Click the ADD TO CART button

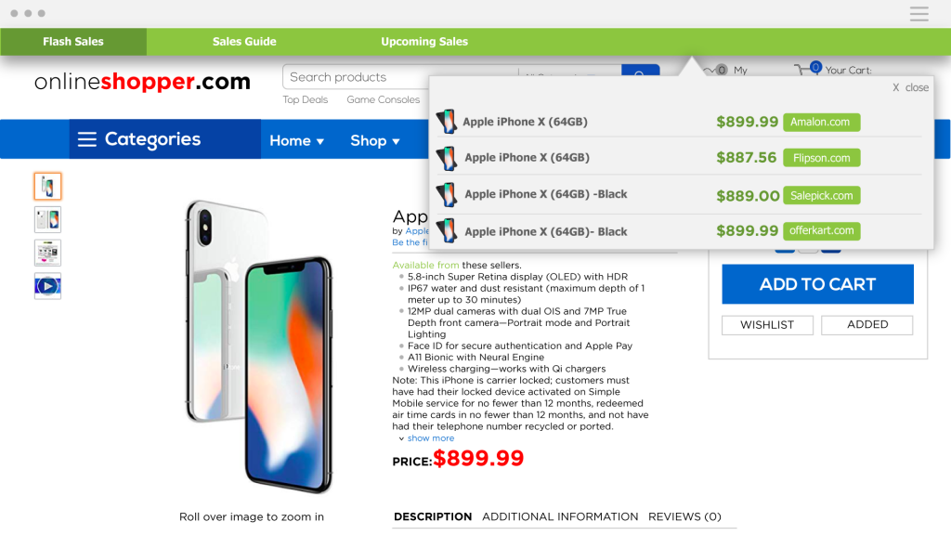tap(816, 284)
